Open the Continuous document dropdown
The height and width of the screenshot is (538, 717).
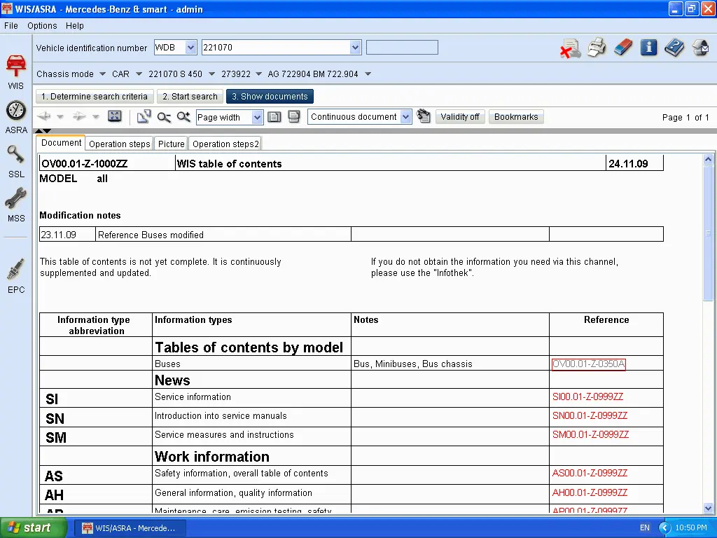coord(405,117)
